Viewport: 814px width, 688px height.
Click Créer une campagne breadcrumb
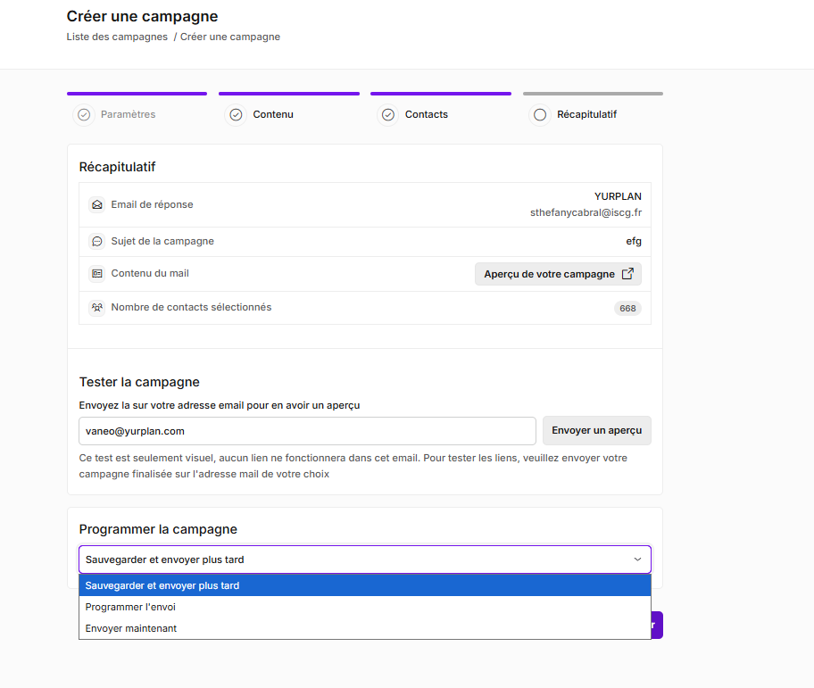click(230, 37)
